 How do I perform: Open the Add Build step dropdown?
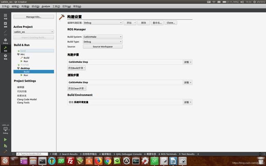click(77, 68)
